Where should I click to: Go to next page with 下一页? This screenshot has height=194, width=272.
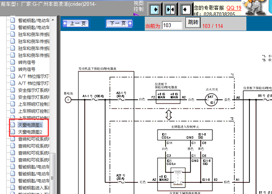pyautogui.click(x=120, y=23)
